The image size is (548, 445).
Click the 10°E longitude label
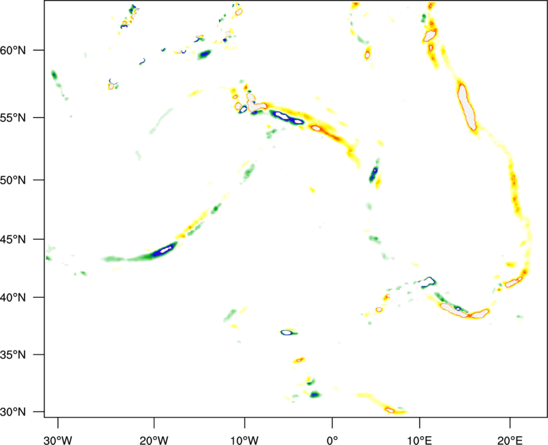pos(419,440)
